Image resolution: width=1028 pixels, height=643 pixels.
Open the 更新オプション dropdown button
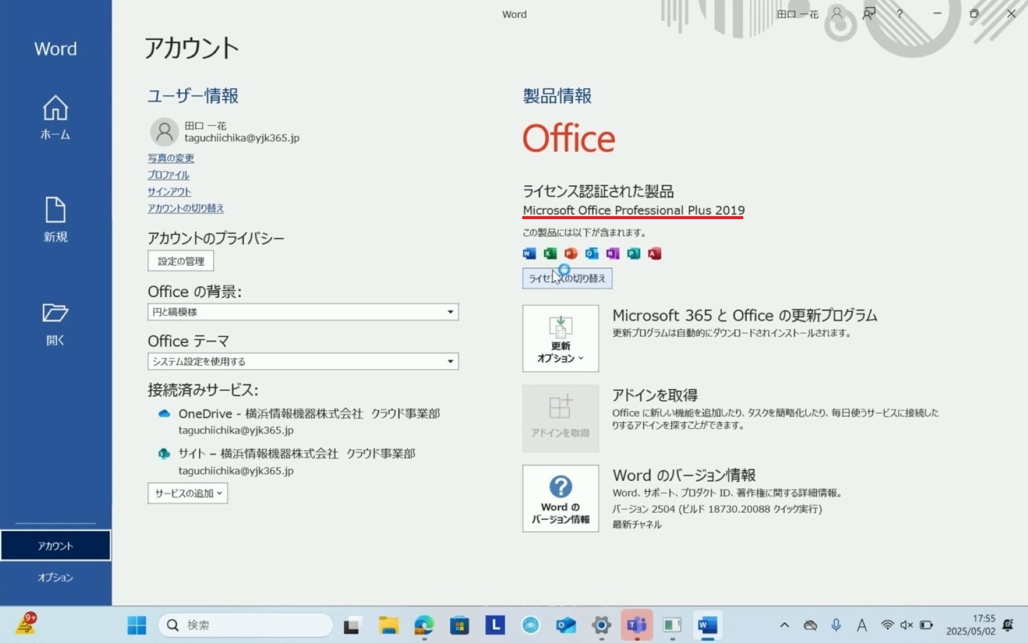561,339
